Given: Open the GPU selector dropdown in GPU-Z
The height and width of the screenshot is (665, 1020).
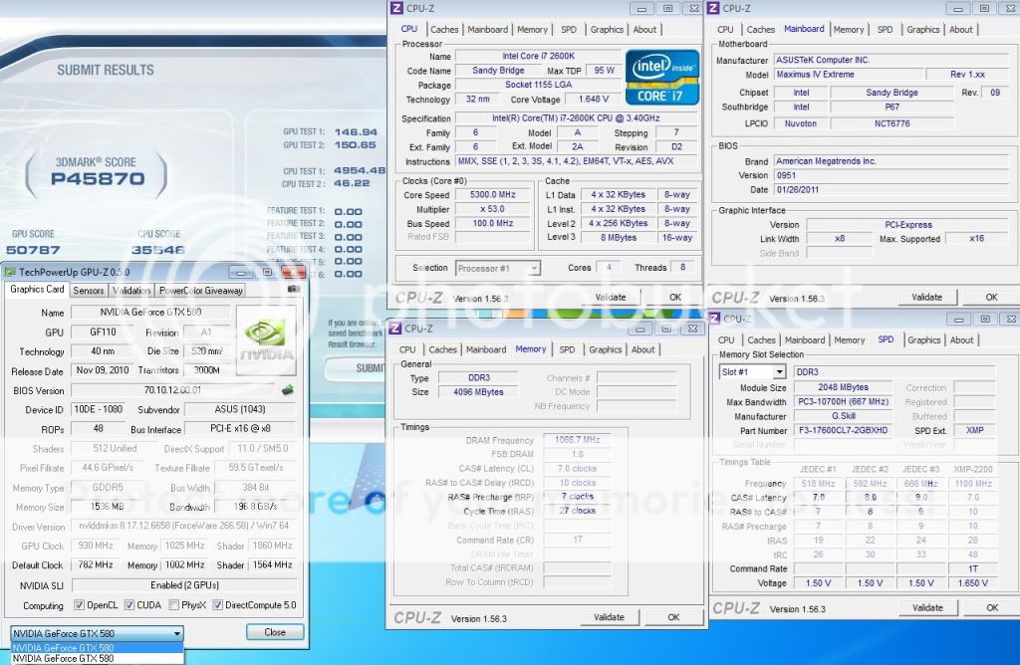Looking at the screenshot, I should [97, 633].
